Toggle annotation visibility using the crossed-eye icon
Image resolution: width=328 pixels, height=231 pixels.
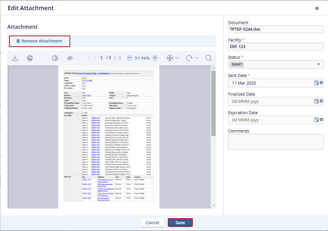pos(70,58)
